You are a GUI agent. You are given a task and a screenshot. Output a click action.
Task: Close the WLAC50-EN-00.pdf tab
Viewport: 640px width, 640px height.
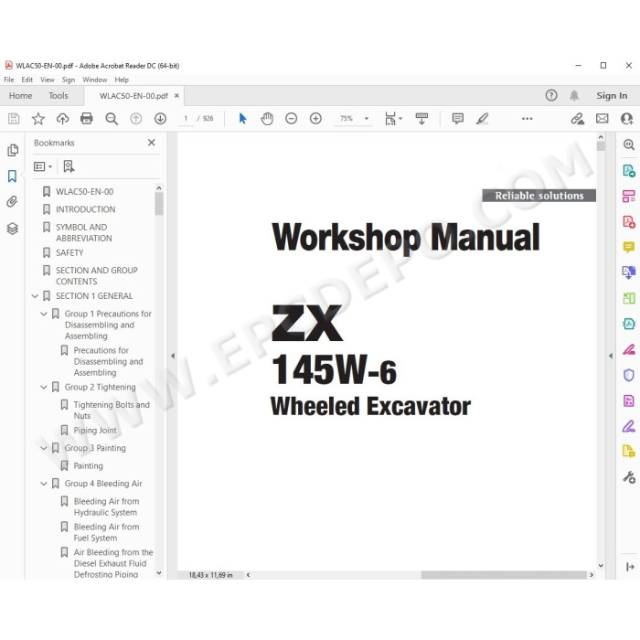(x=176, y=95)
